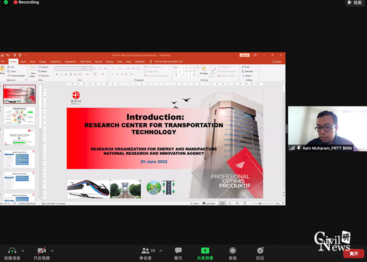Open the Design ribbon tab

[x=43, y=62]
